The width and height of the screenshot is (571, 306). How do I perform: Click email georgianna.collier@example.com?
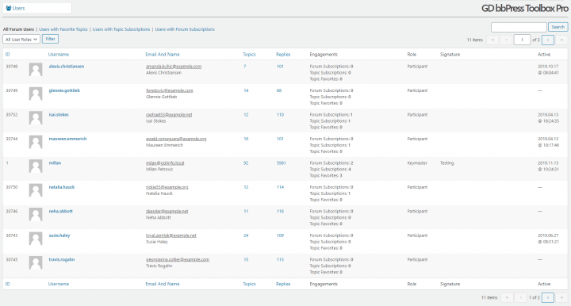pos(178,259)
